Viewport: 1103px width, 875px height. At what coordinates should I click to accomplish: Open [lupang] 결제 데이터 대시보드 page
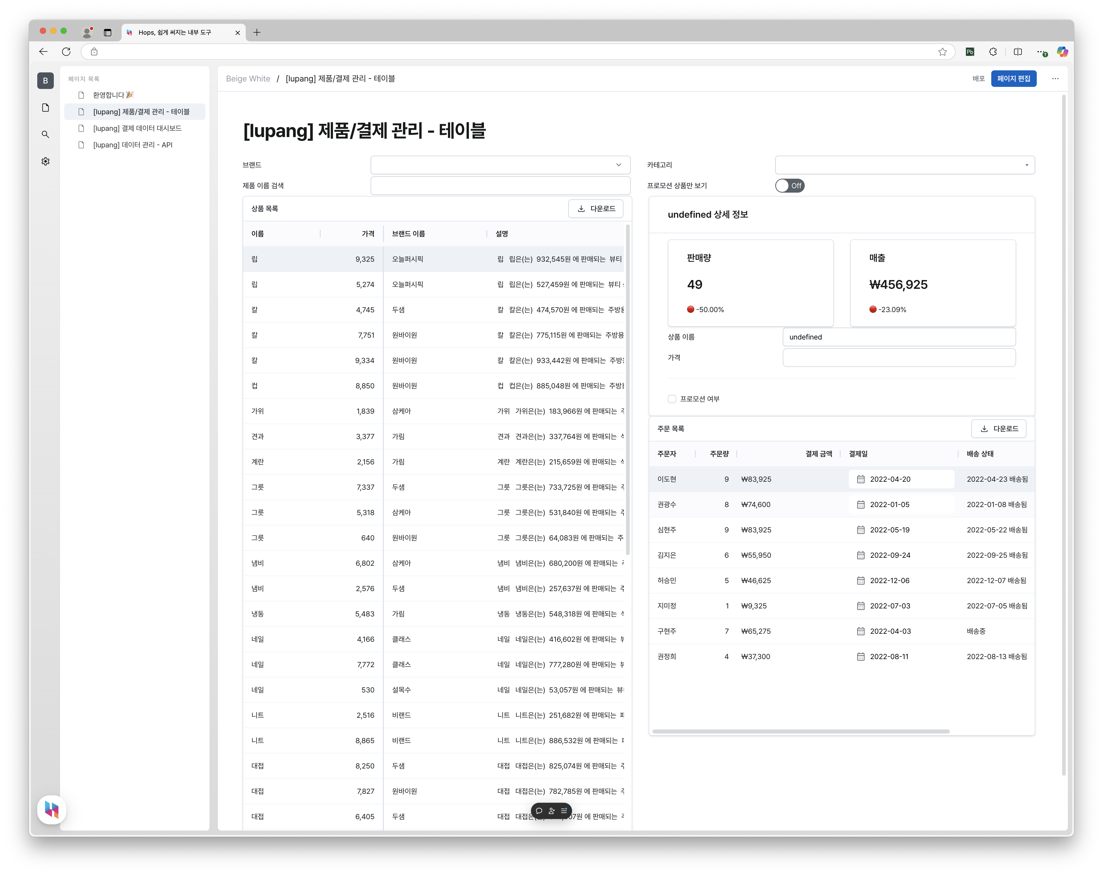pyautogui.click(x=135, y=128)
